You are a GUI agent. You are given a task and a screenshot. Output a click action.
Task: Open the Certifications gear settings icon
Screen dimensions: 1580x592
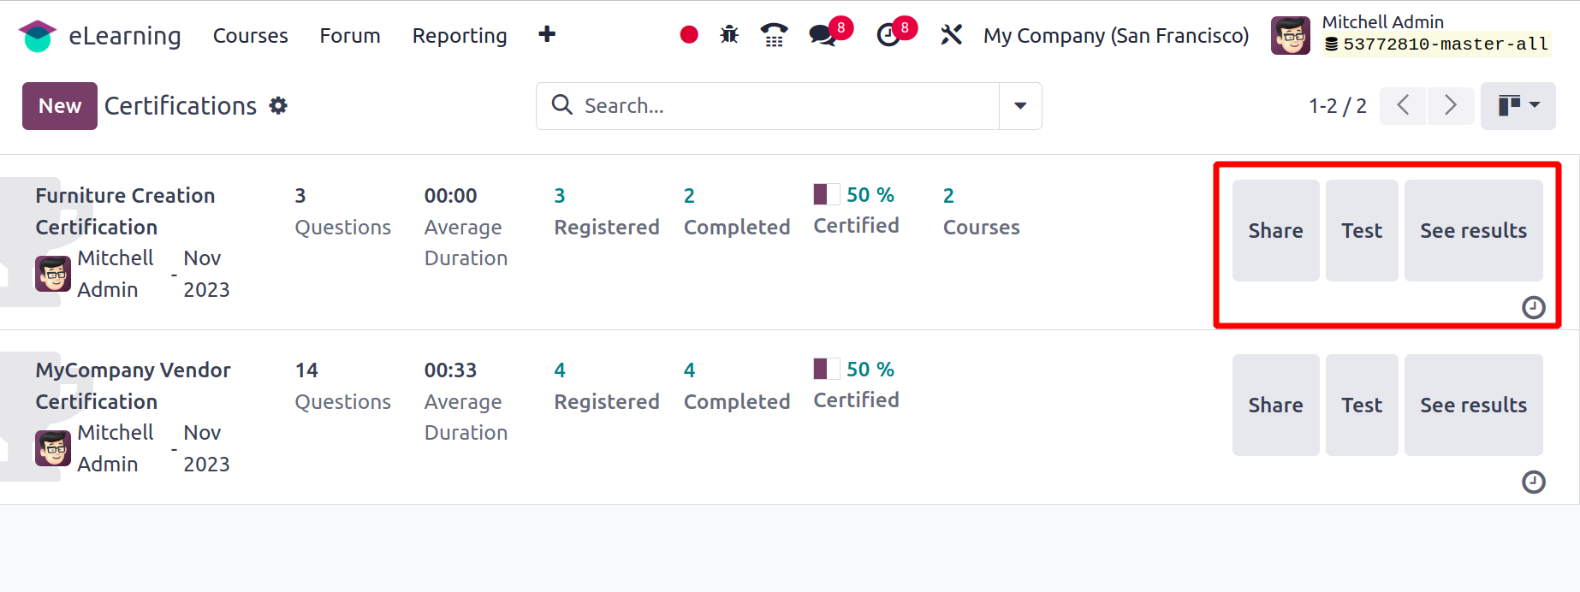tap(278, 105)
